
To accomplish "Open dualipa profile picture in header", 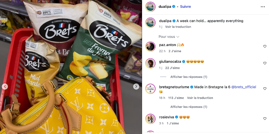I will [x=150, y=7].
